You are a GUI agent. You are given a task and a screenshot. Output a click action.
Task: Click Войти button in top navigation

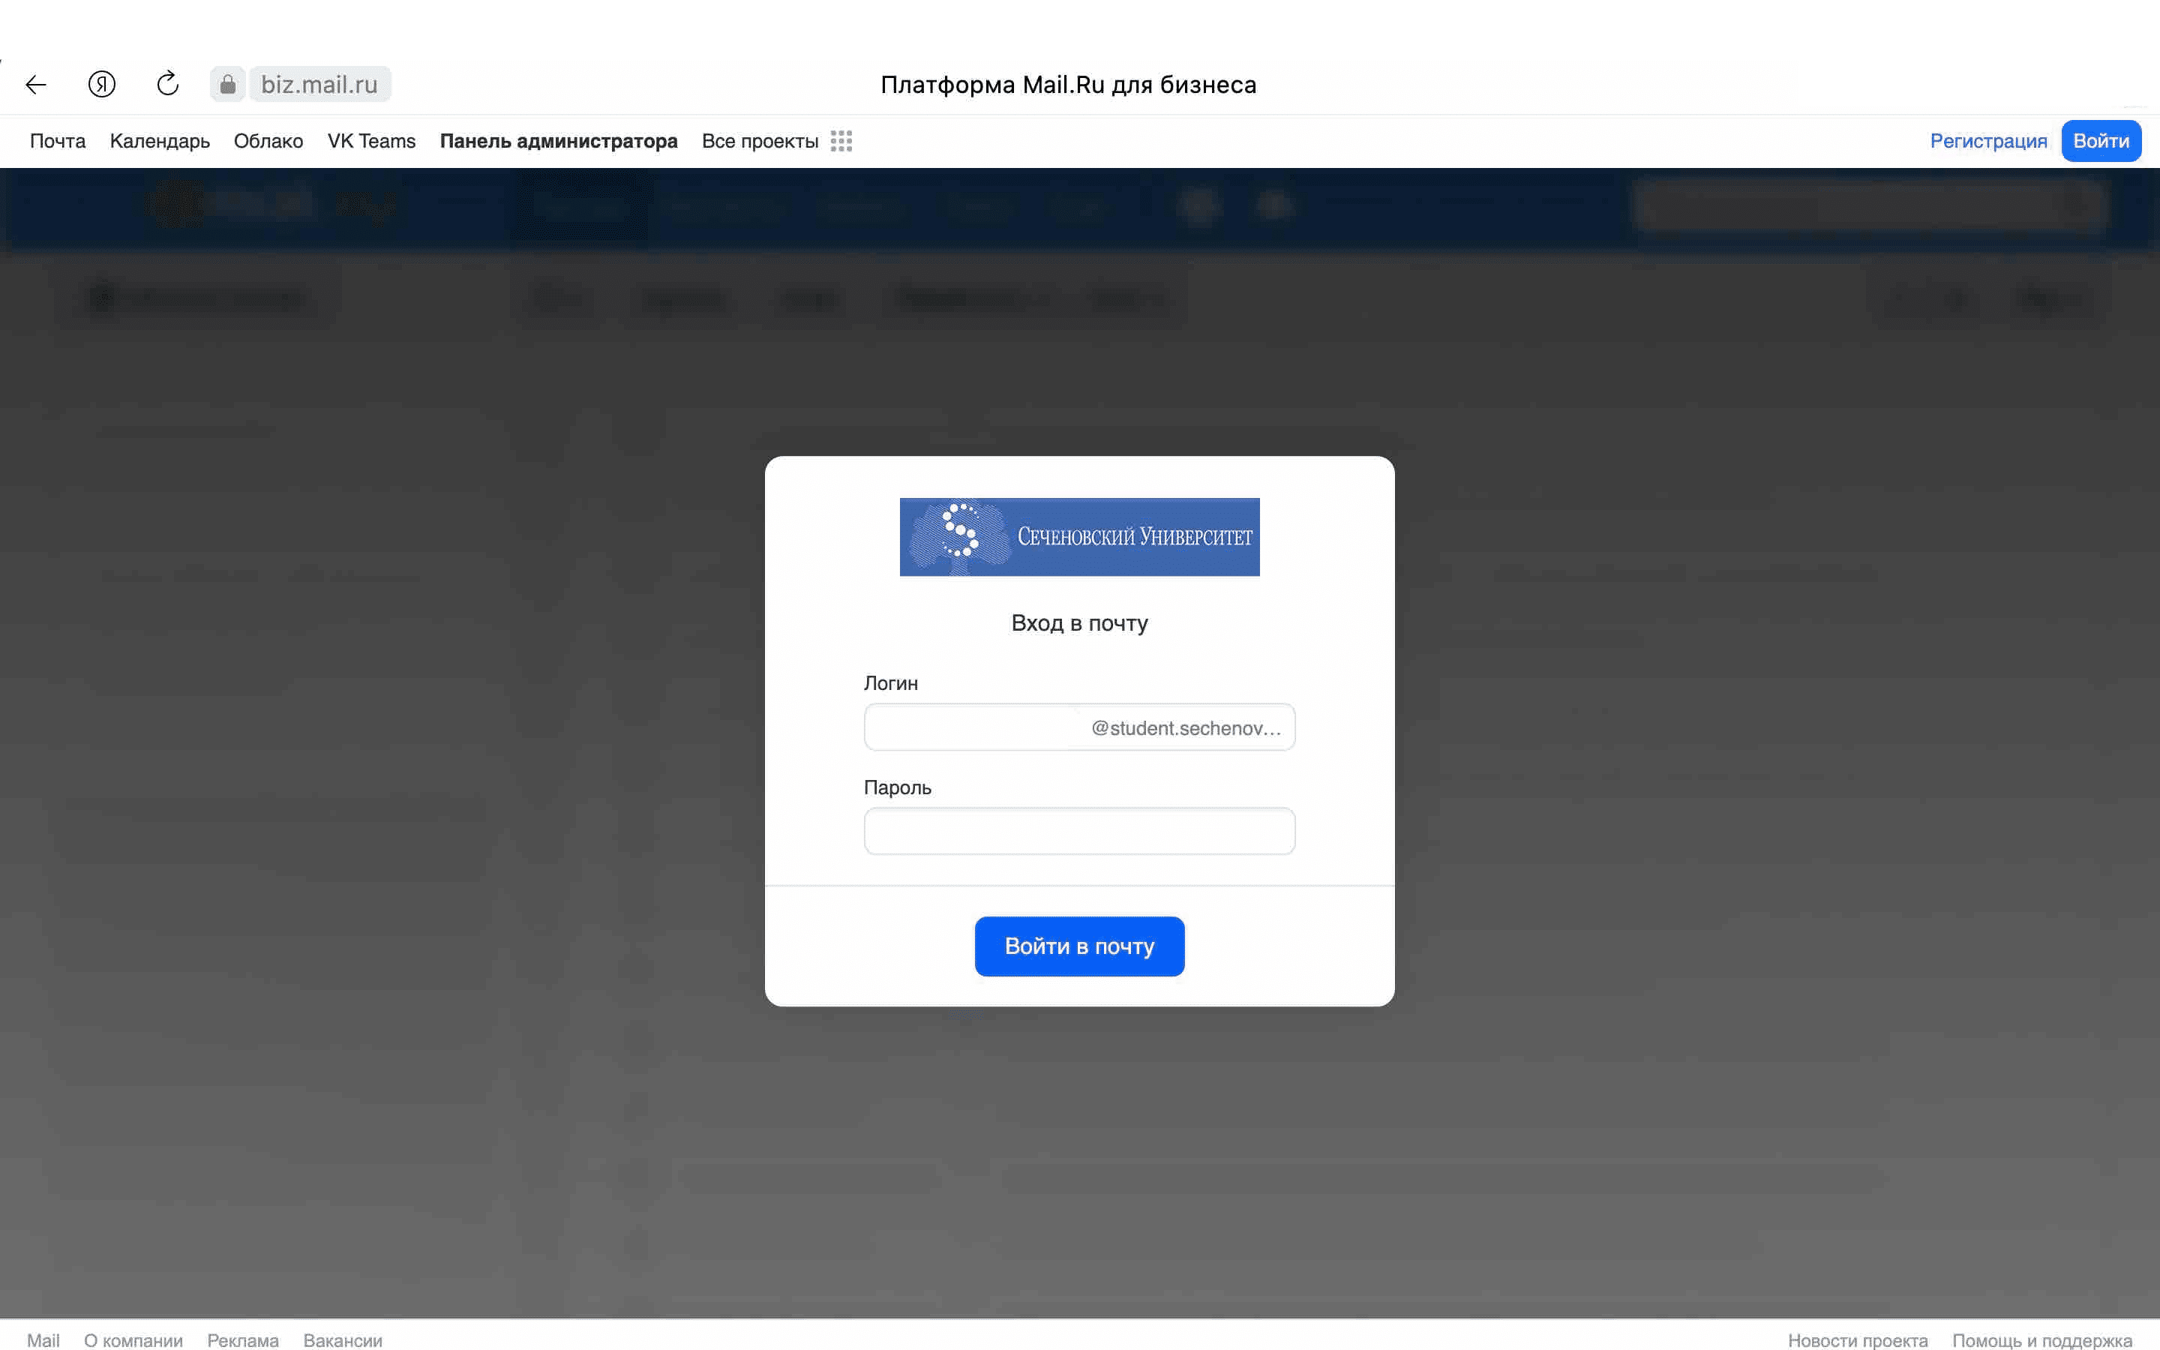[x=2099, y=142]
